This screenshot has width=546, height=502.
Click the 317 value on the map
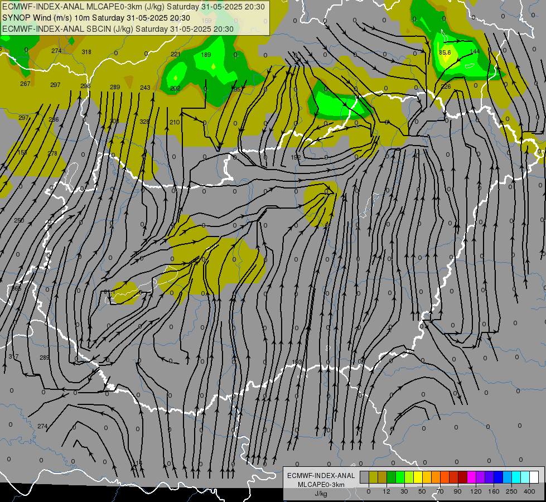[x=13, y=357]
